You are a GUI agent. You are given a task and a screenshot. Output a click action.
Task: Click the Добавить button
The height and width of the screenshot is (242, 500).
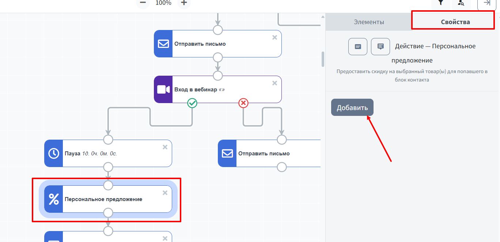pyautogui.click(x=352, y=107)
